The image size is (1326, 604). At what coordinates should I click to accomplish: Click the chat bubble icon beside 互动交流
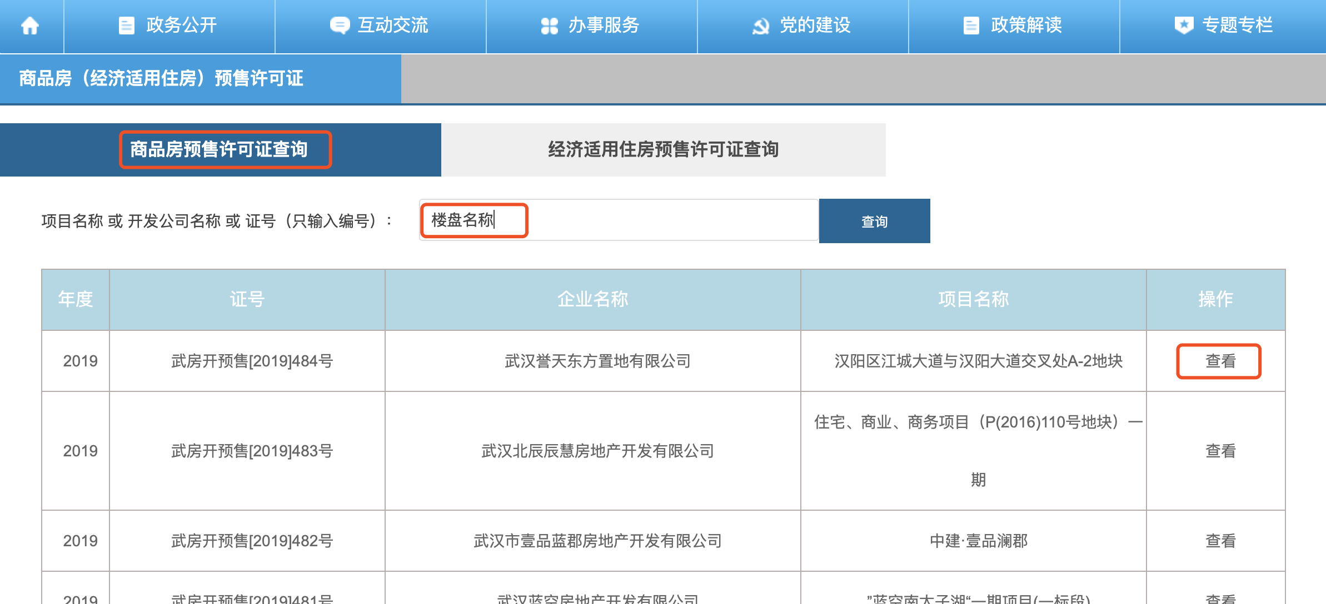(339, 26)
